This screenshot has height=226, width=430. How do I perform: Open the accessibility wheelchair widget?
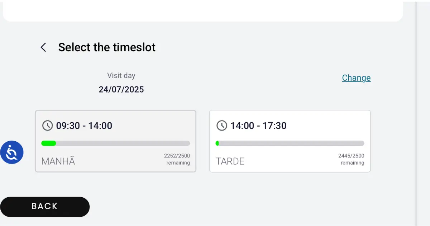pos(12,152)
